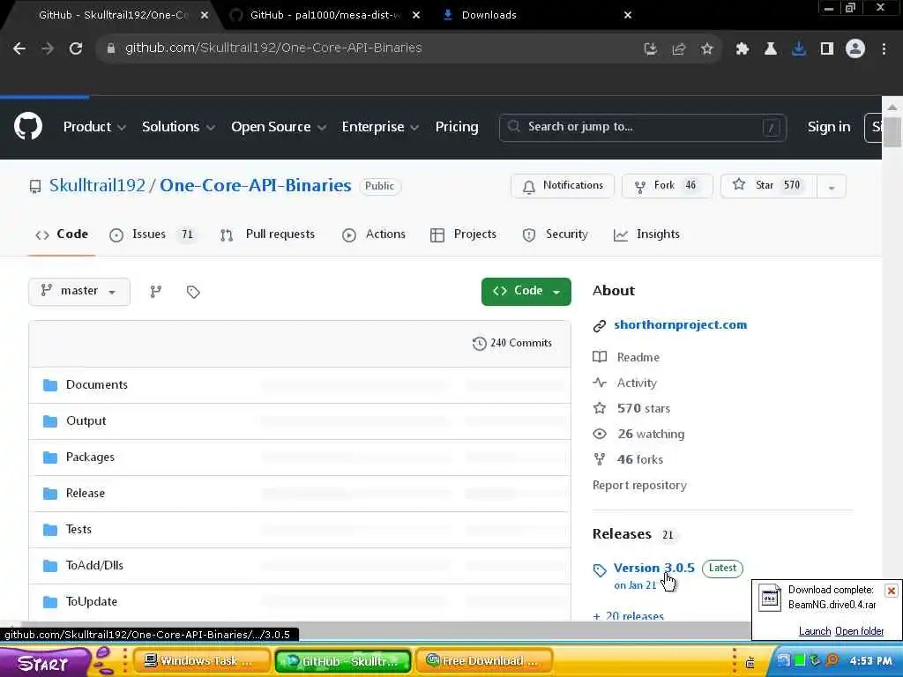
Task: Click Report repository link
Action: point(639,486)
